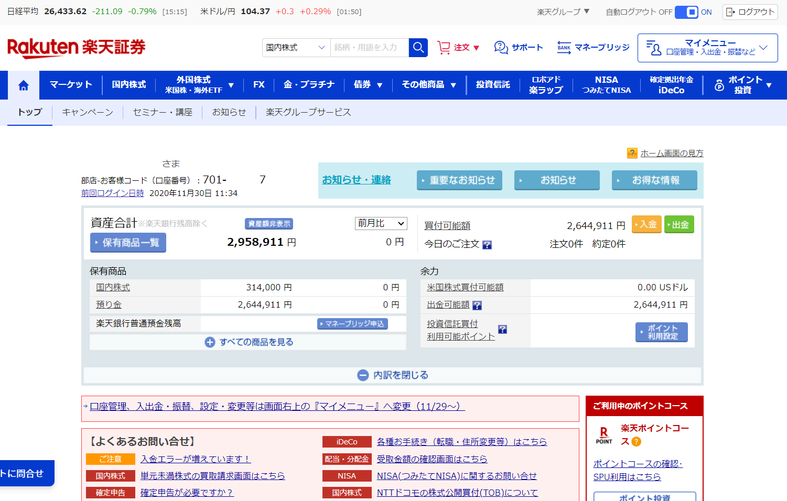Open マーケット menu

click(x=71, y=85)
